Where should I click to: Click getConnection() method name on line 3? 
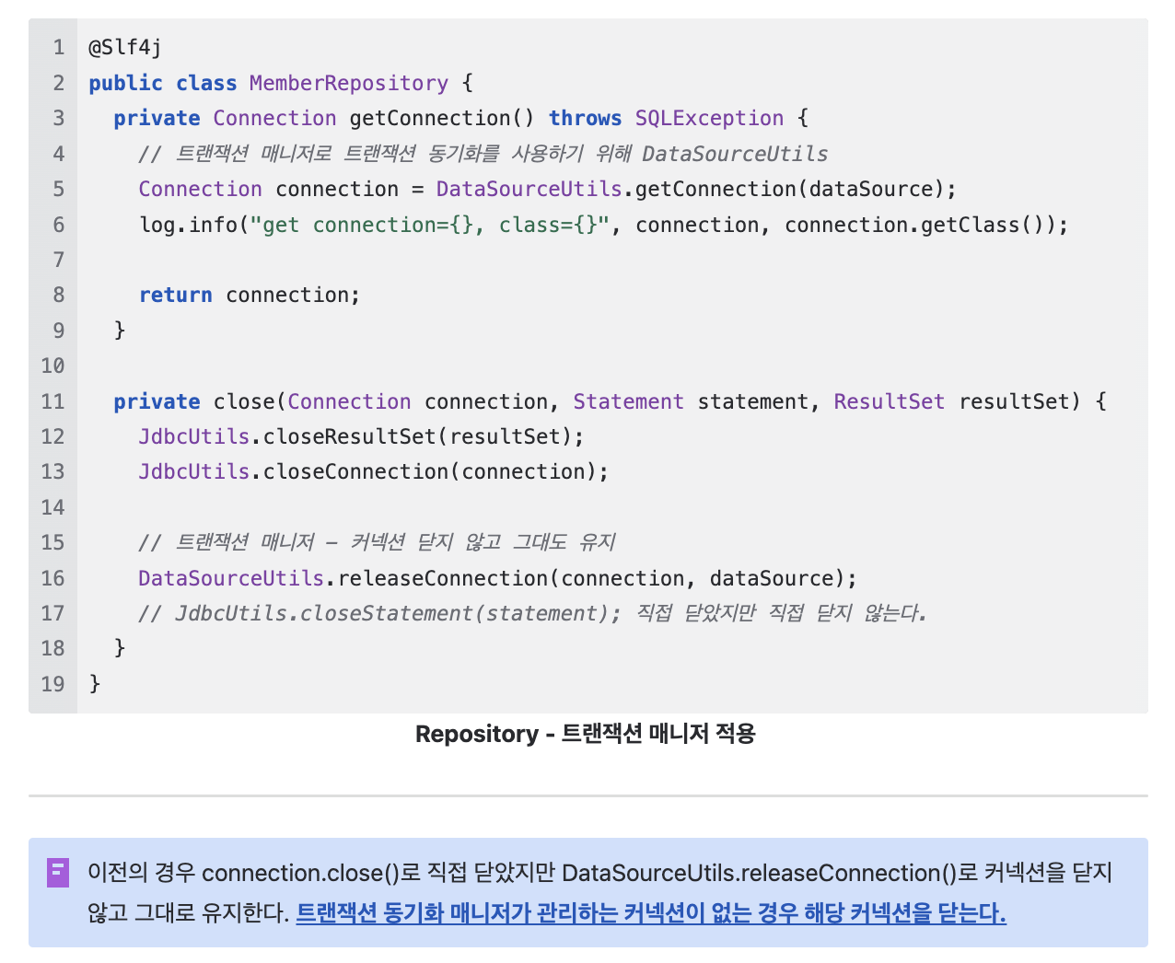tap(442, 118)
